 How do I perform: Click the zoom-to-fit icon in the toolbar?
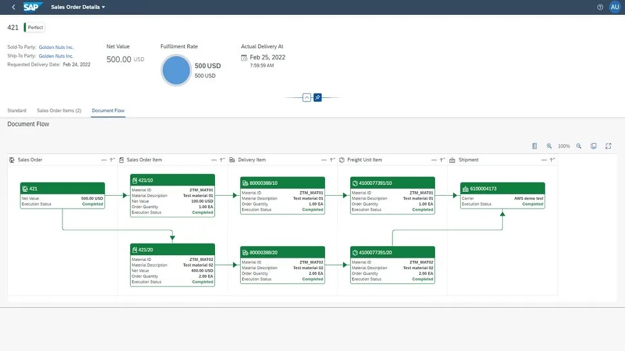[x=593, y=146]
